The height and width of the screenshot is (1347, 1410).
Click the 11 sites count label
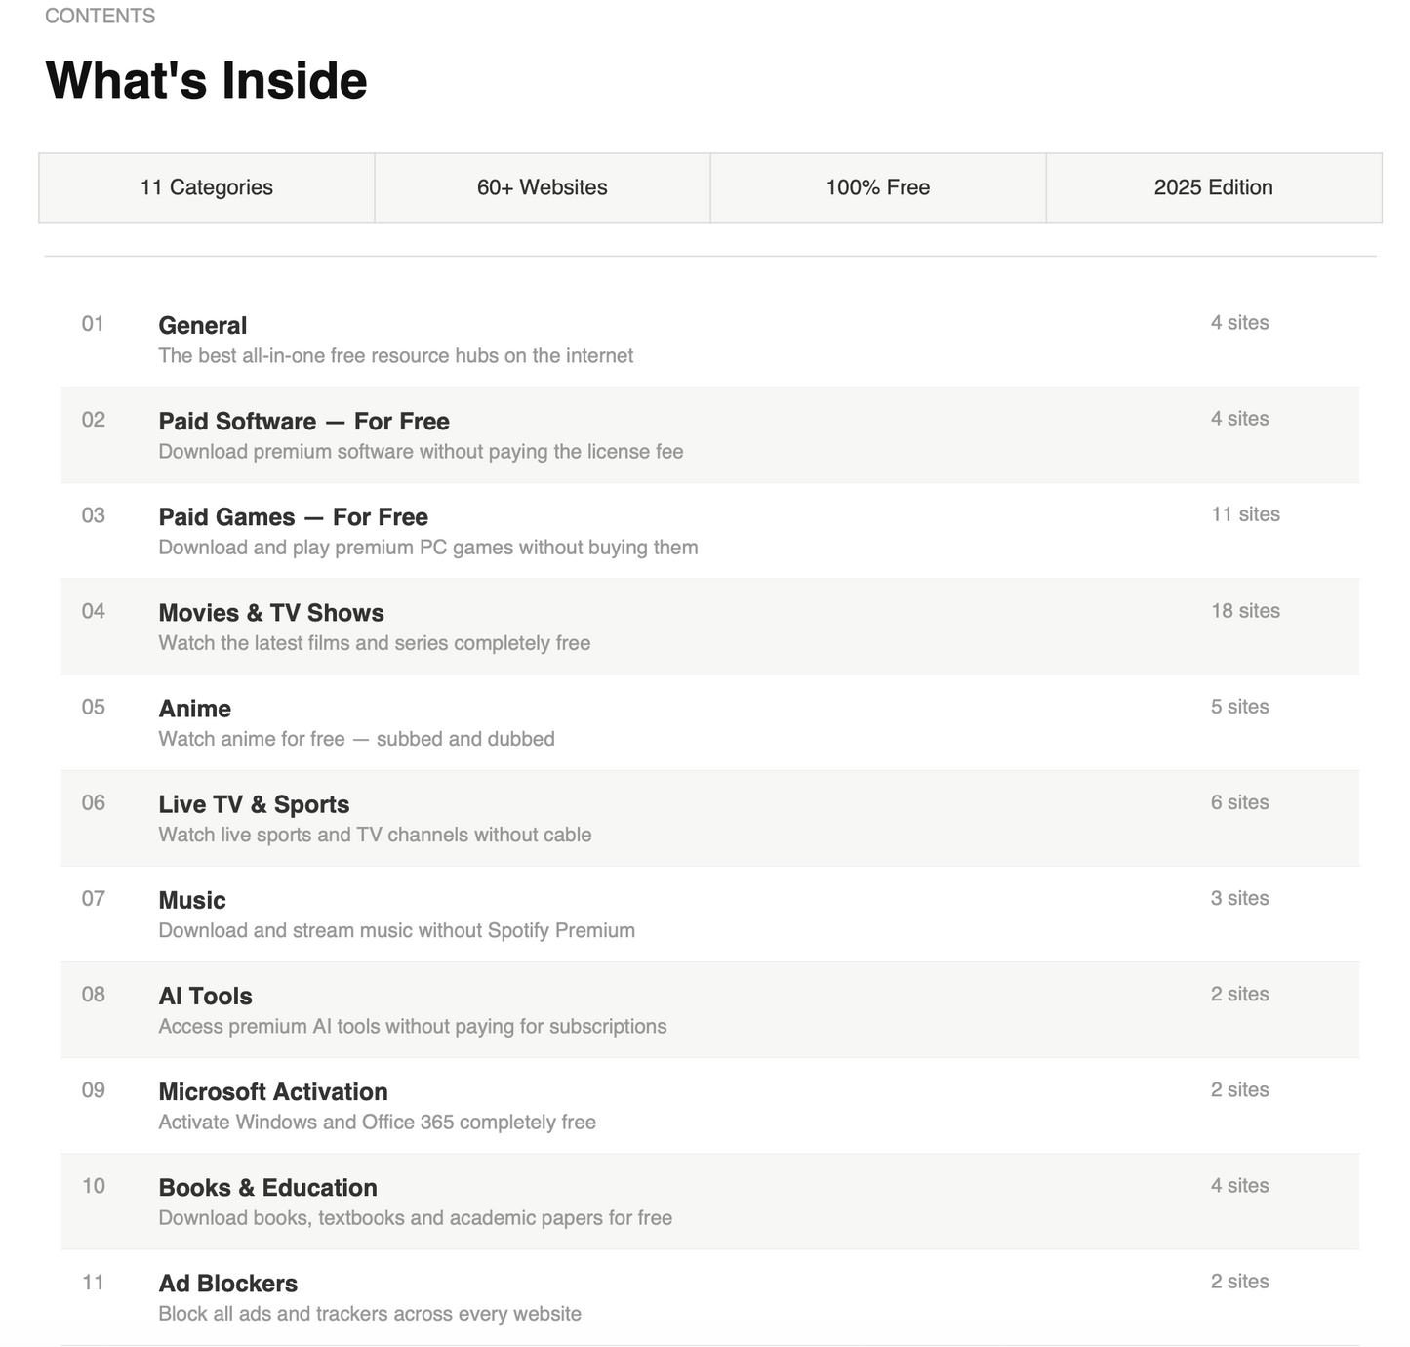1245,514
